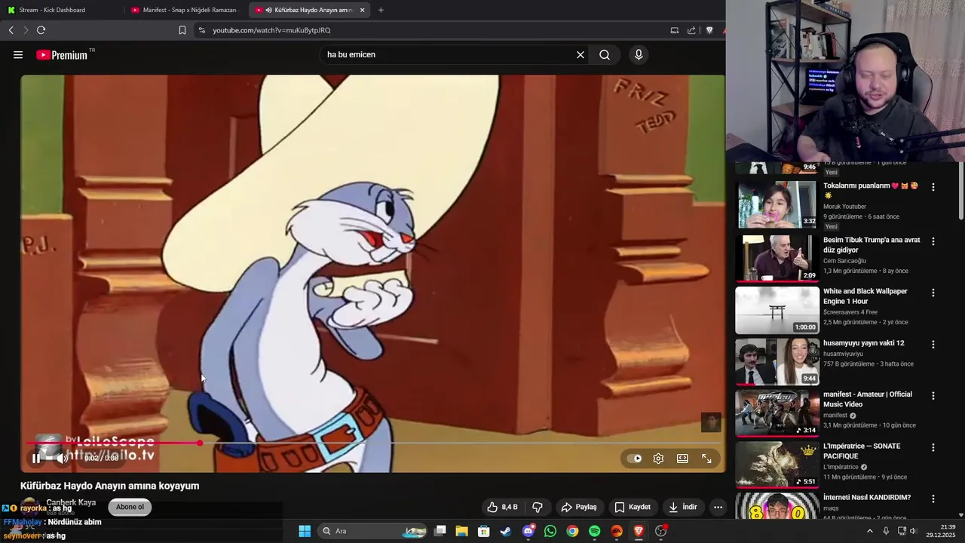The image size is (965, 543).
Task: Open the three-dot more actions below the video
Action: click(718, 507)
